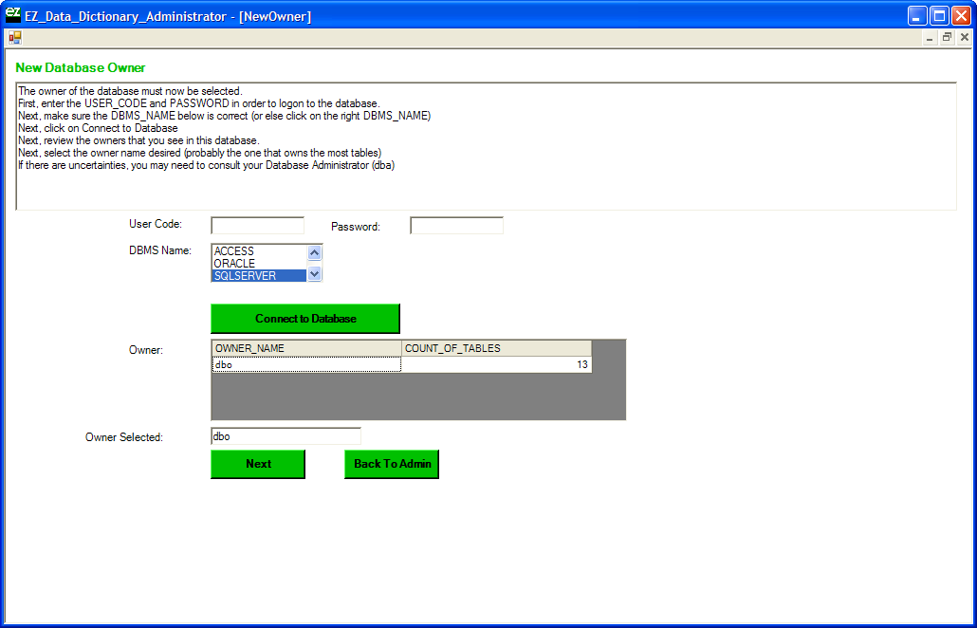Select ACCESS in the DBMS Name list
Image resolution: width=977 pixels, height=628 pixels.
click(258, 251)
